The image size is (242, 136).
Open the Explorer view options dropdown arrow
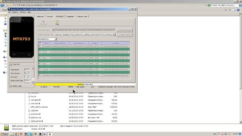[x=230, y=10]
